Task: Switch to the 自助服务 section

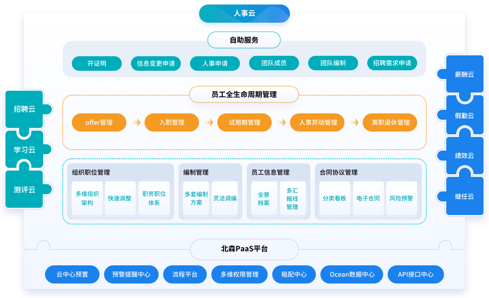Action: pyautogui.click(x=244, y=39)
